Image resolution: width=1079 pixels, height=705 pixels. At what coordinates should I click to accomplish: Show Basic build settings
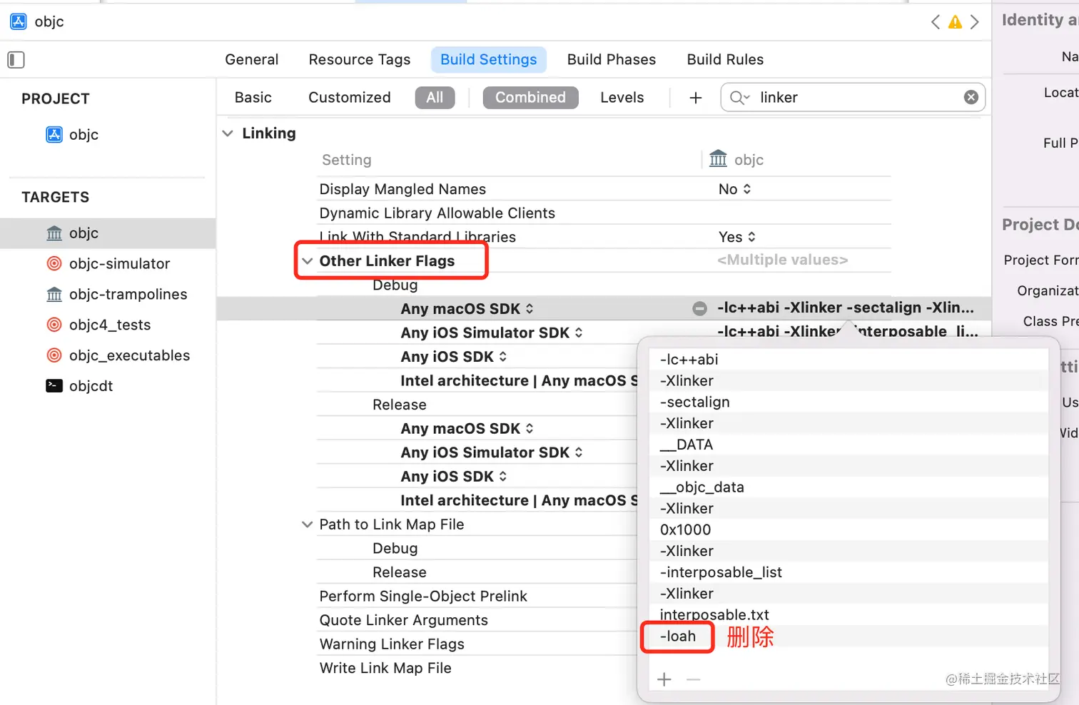(x=253, y=98)
